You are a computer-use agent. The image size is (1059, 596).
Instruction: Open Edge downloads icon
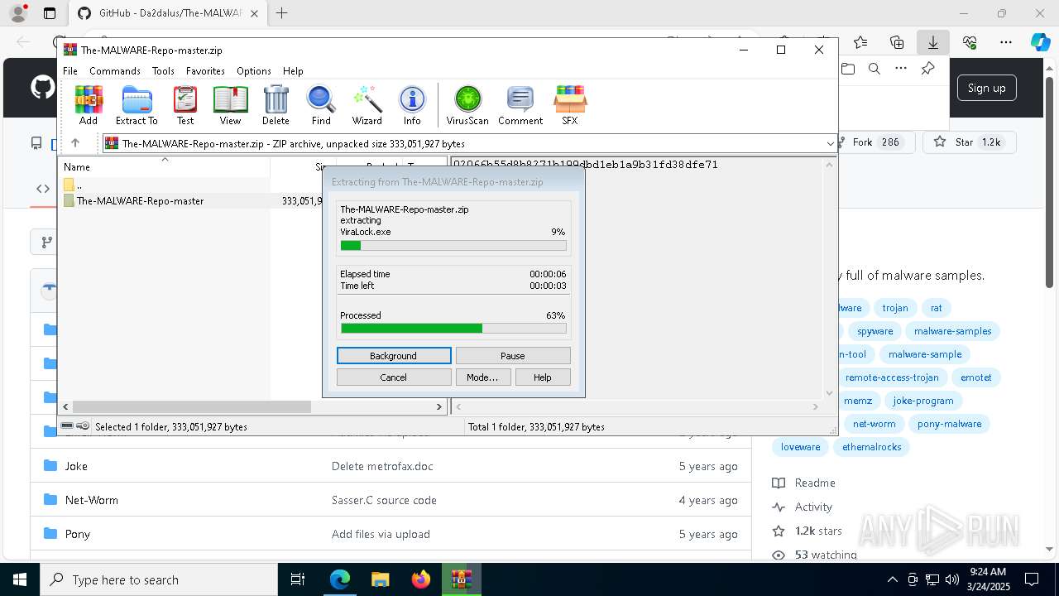click(932, 42)
